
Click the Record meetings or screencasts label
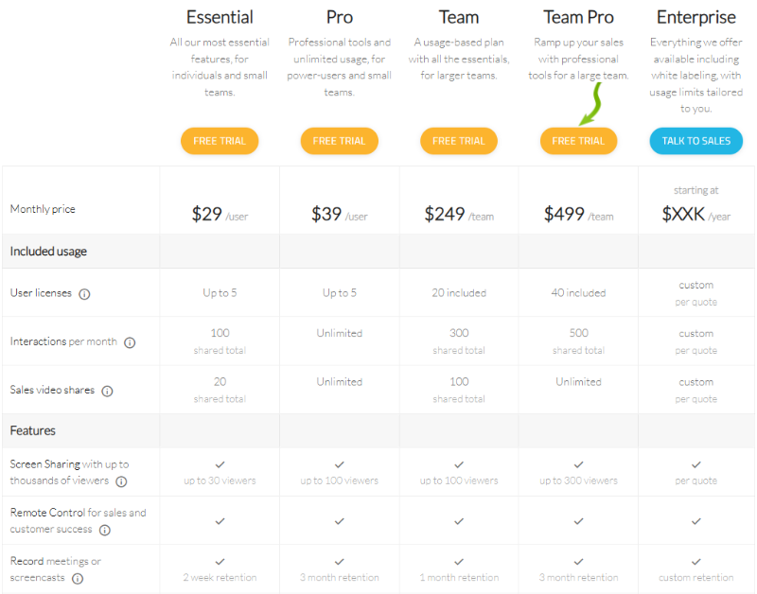(x=55, y=569)
